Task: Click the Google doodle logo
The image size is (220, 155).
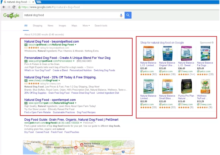Action: [x=11, y=15]
